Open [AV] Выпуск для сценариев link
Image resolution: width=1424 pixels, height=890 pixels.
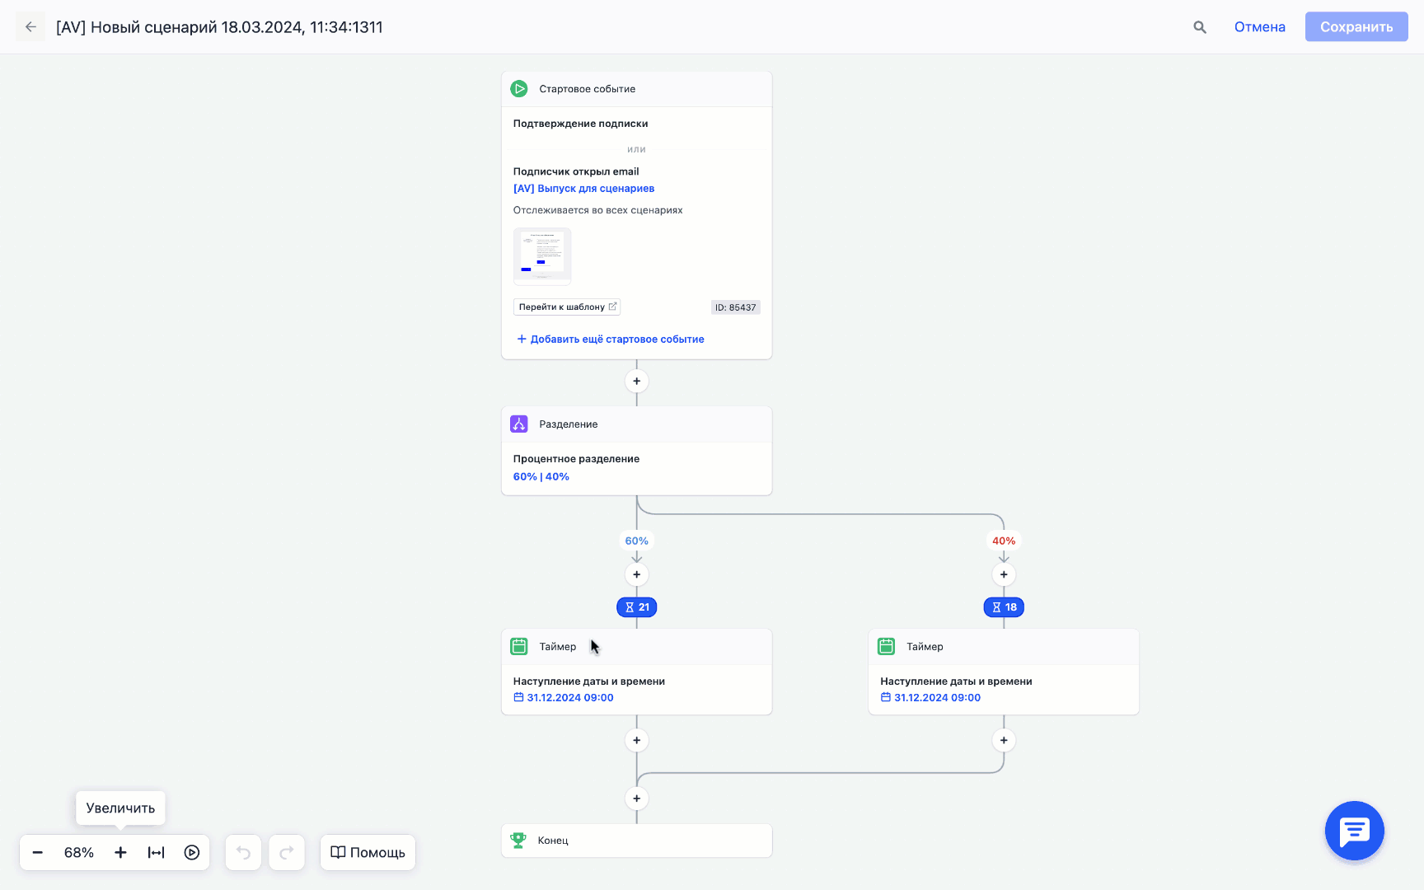[x=583, y=189]
